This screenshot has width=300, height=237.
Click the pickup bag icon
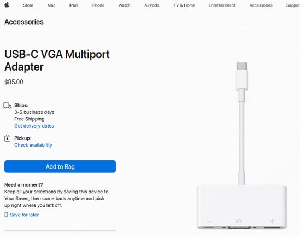coord(7,138)
